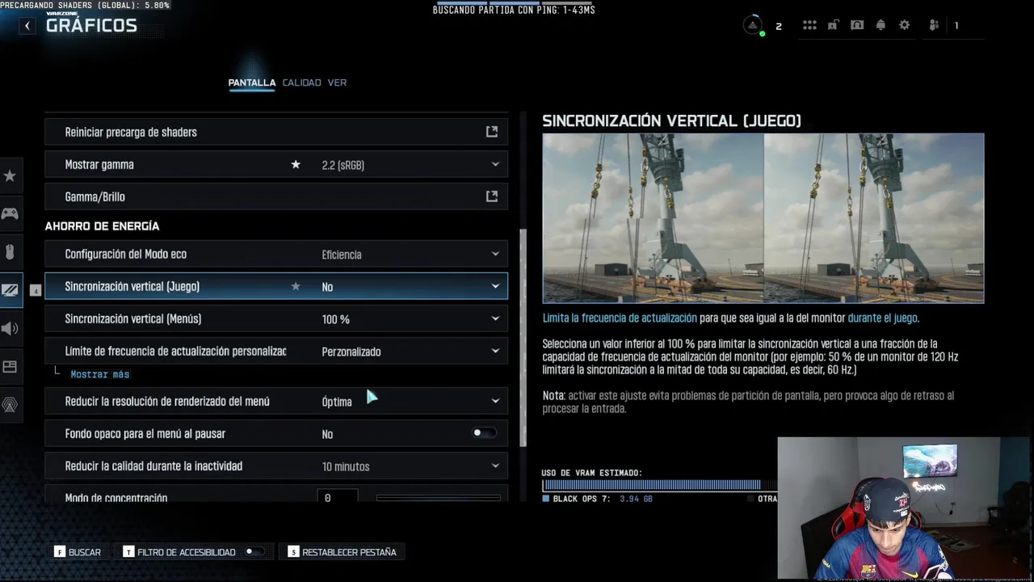
Task: Click the 'durante el juego' highlighted text
Action: point(883,318)
